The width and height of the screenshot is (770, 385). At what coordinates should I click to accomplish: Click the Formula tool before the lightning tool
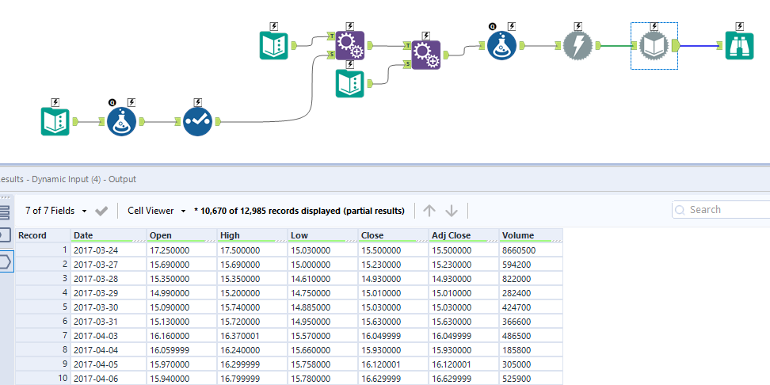pos(501,46)
